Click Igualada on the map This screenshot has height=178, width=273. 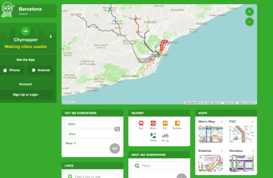76,14
